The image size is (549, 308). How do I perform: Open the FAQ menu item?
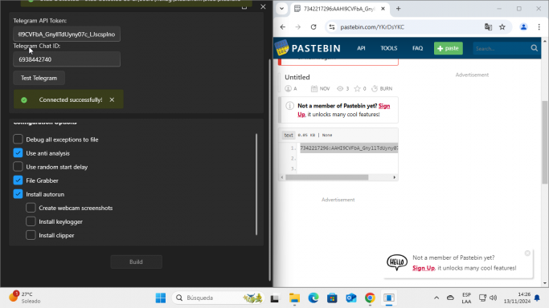(417, 48)
